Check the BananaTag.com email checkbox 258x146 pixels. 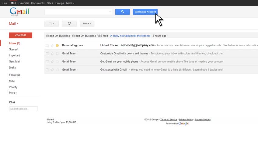tap(47, 45)
